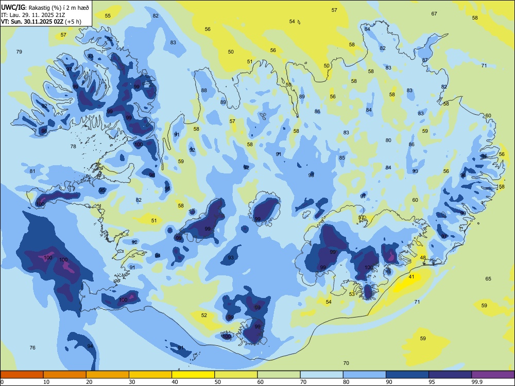Click the humidity value "55" on the map
The height and width of the screenshot is (386, 515).
(x=108, y=16)
